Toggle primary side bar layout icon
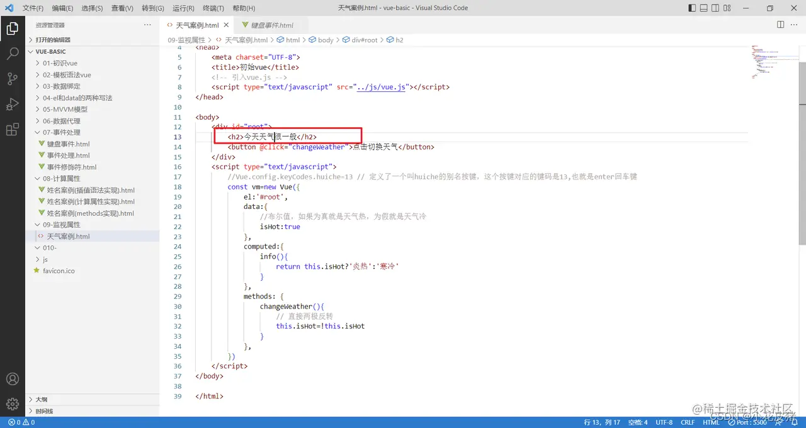806x428 pixels. coord(693,8)
